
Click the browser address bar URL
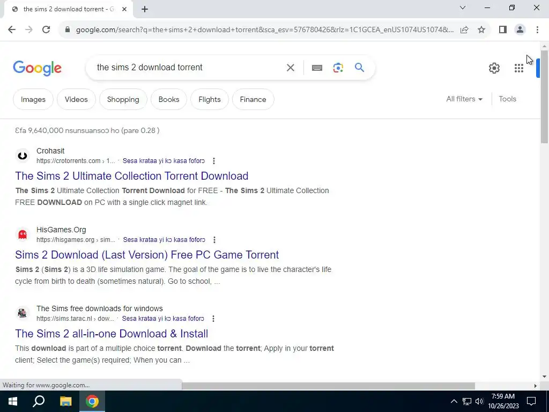tap(265, 30)
